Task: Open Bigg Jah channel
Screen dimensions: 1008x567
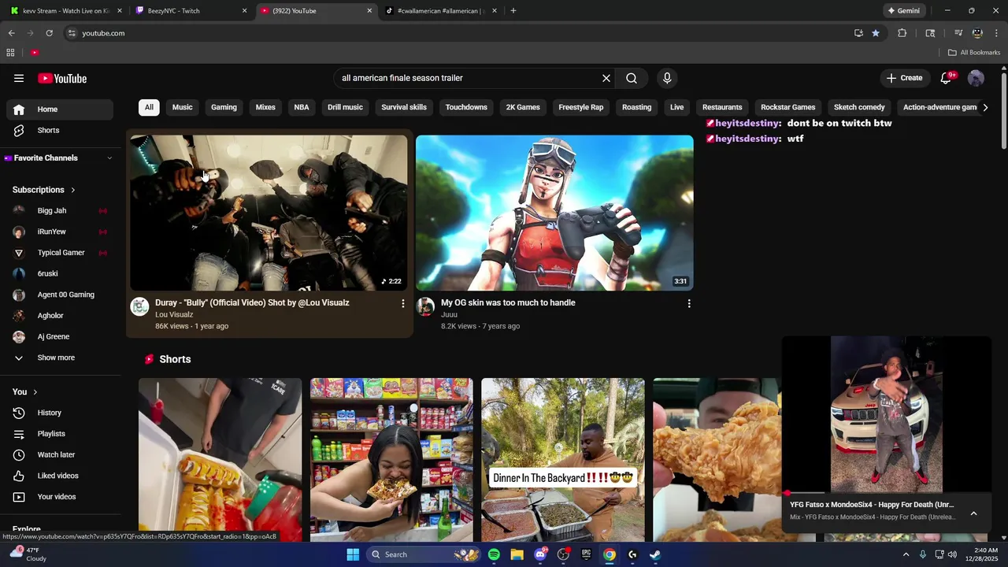Action: (x=59, y=211)
